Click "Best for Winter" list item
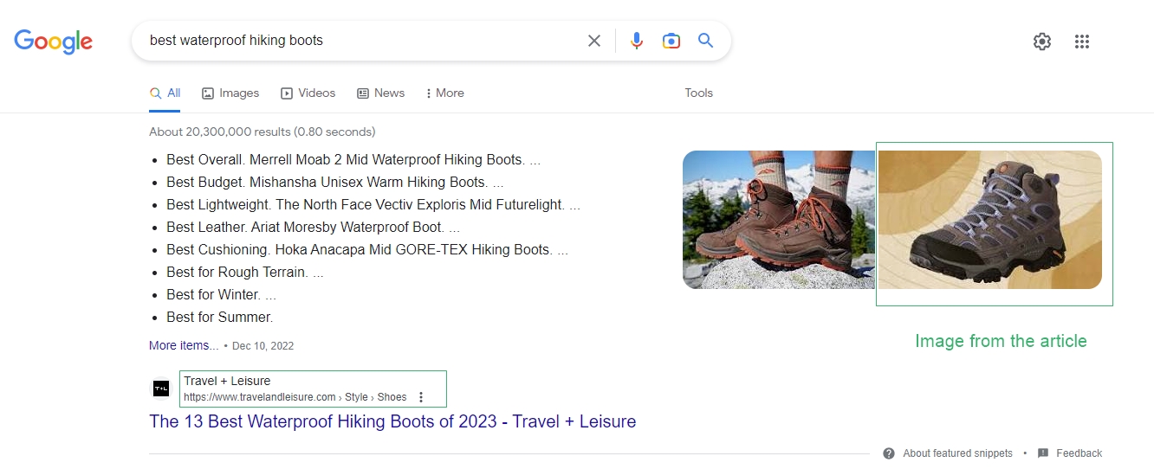 coord(222,295)
